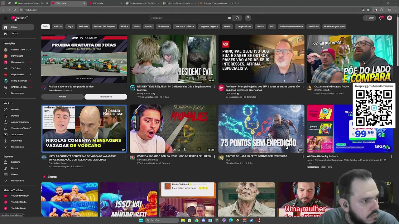Image resolution: width=399 pixels, height=224 pixels.
Task: Open Hadomancer channel subscription
Action: click(x=17, y=62)
